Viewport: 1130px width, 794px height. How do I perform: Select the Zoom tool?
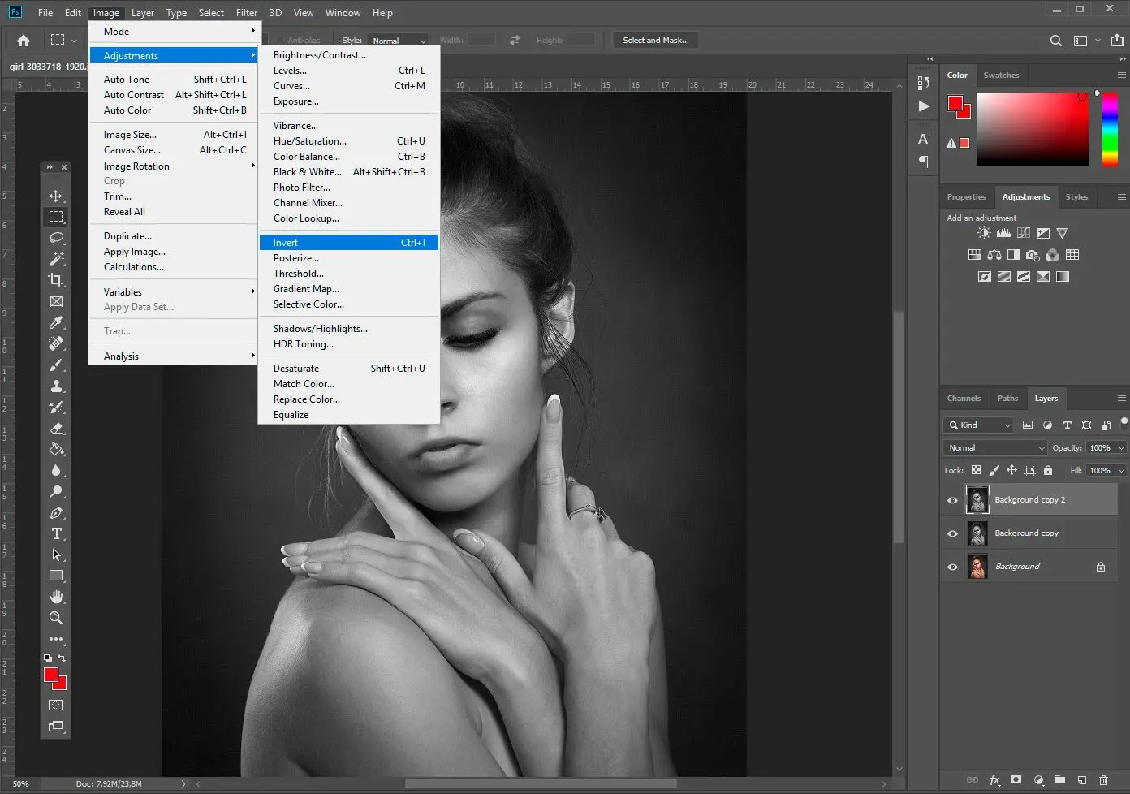pos(56,618)
